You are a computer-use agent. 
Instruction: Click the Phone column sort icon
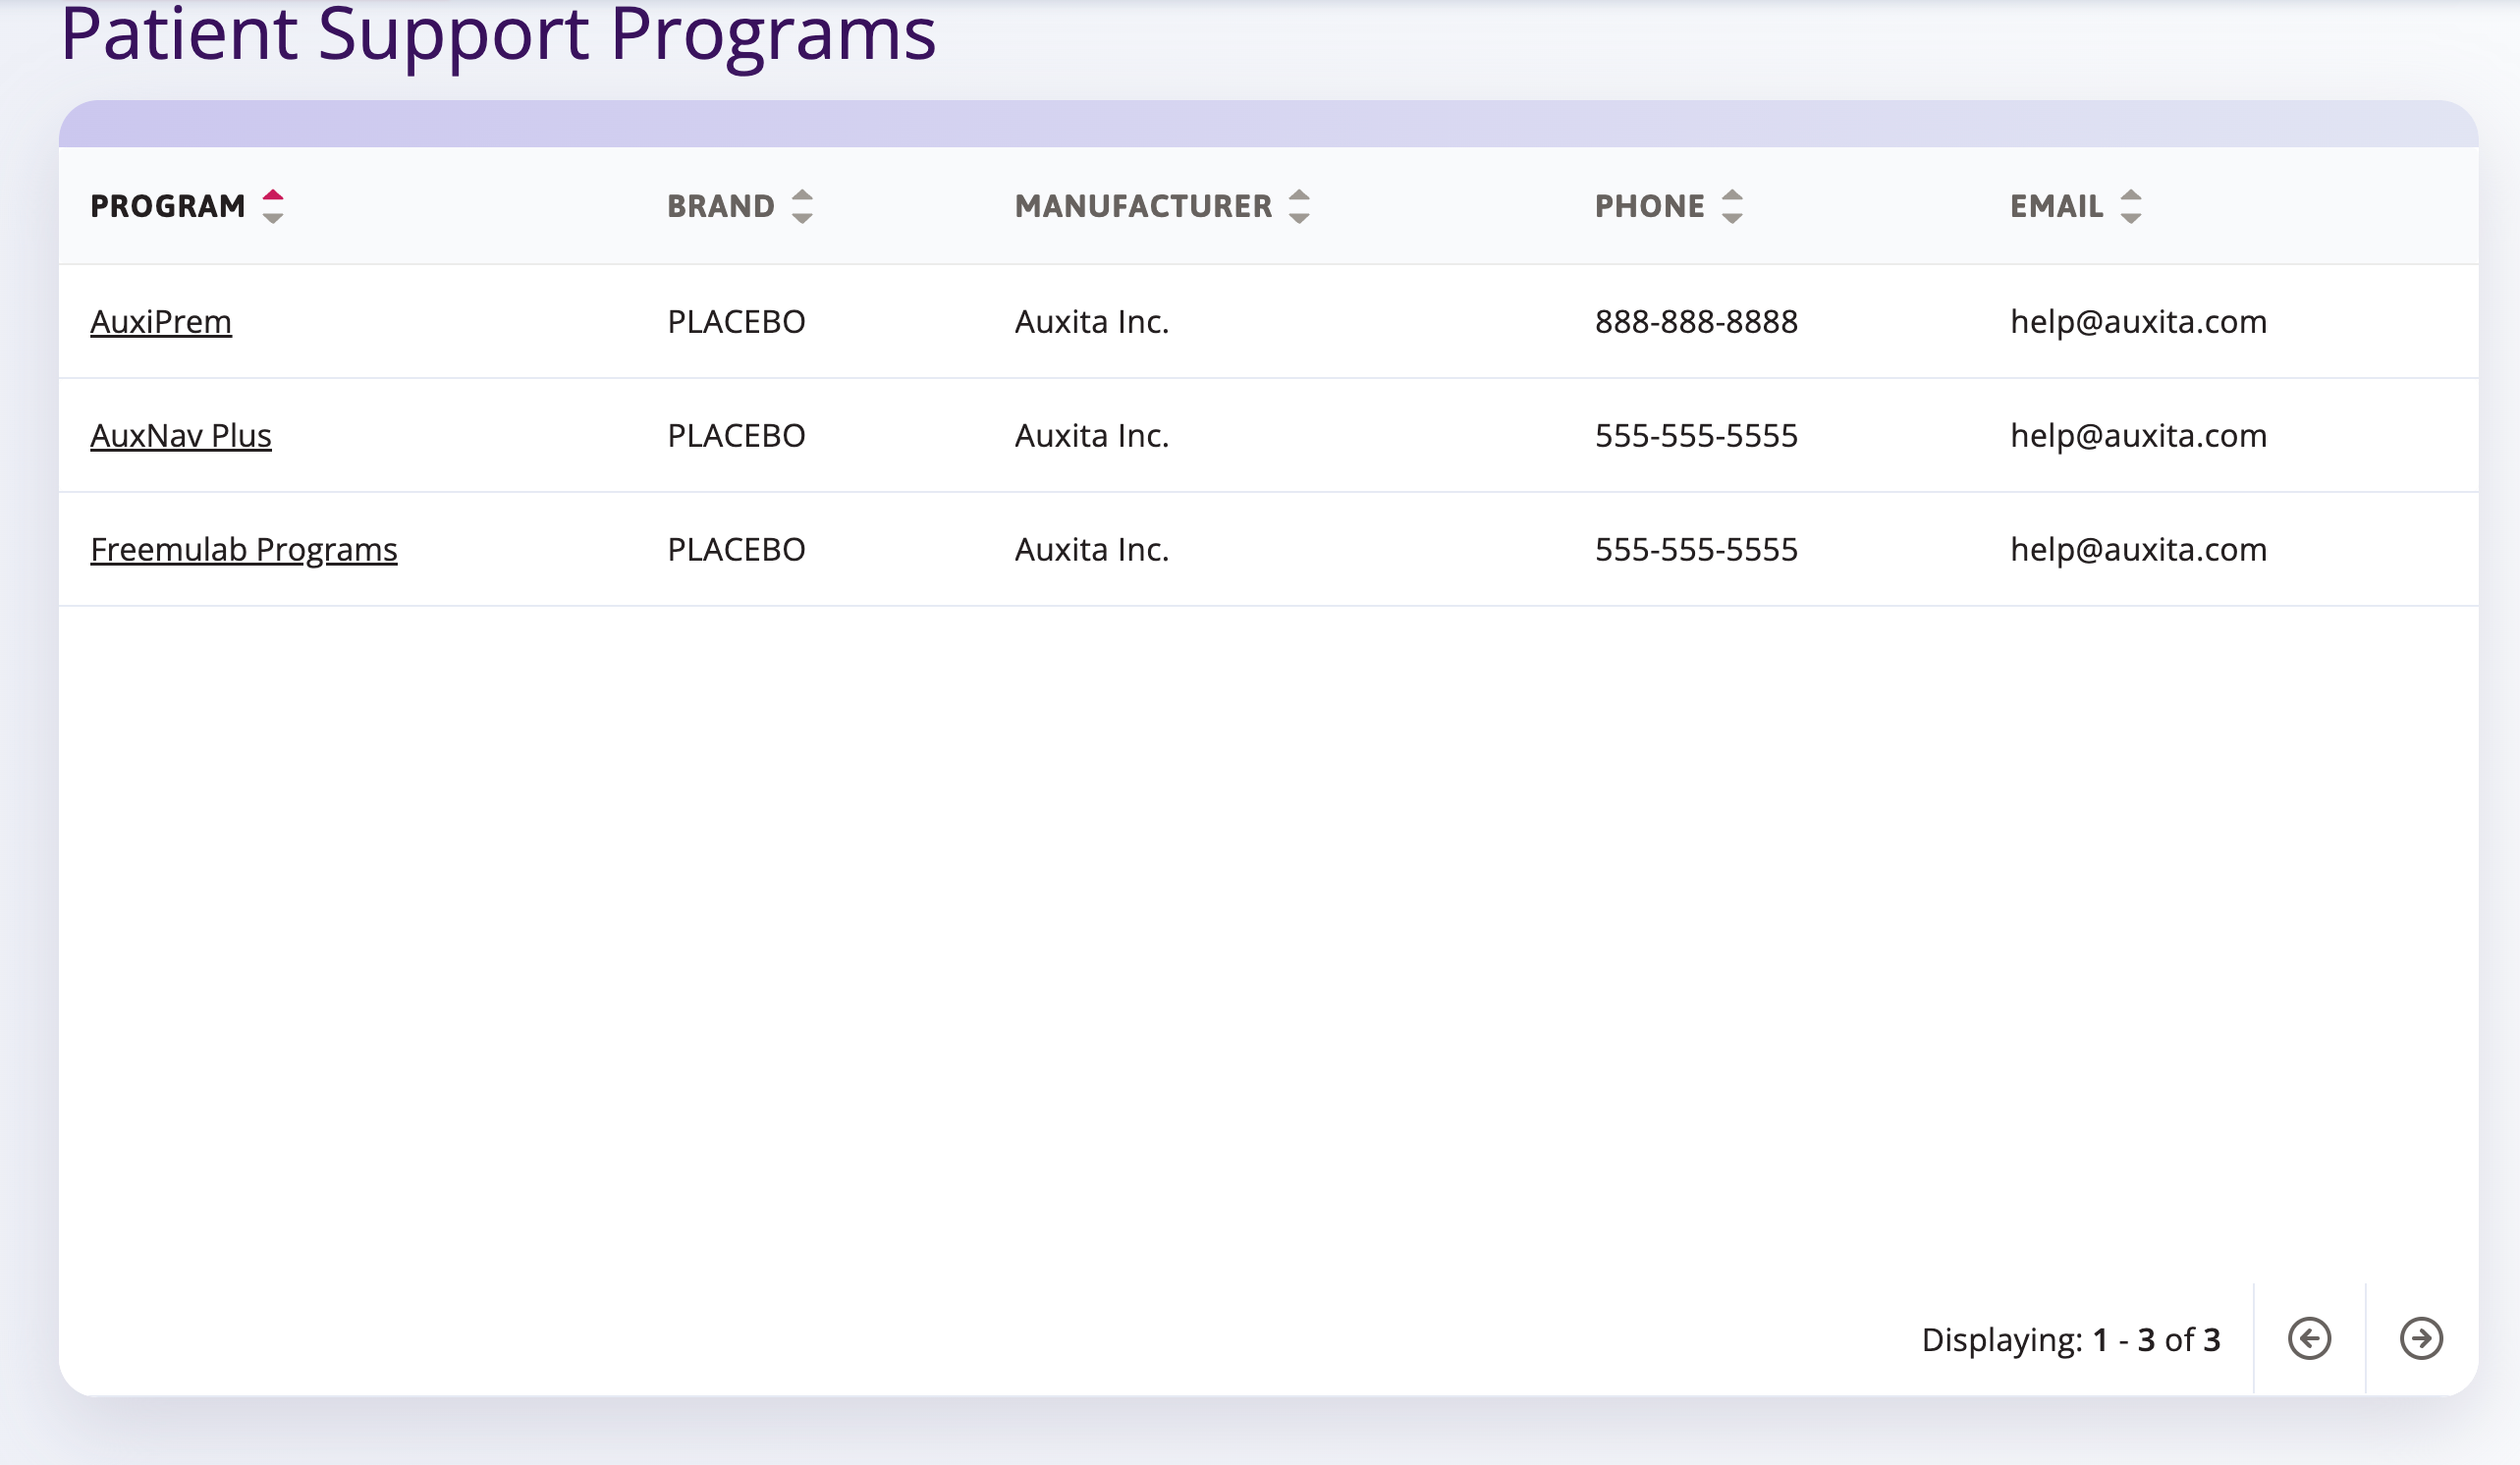tap(1732, 206)
